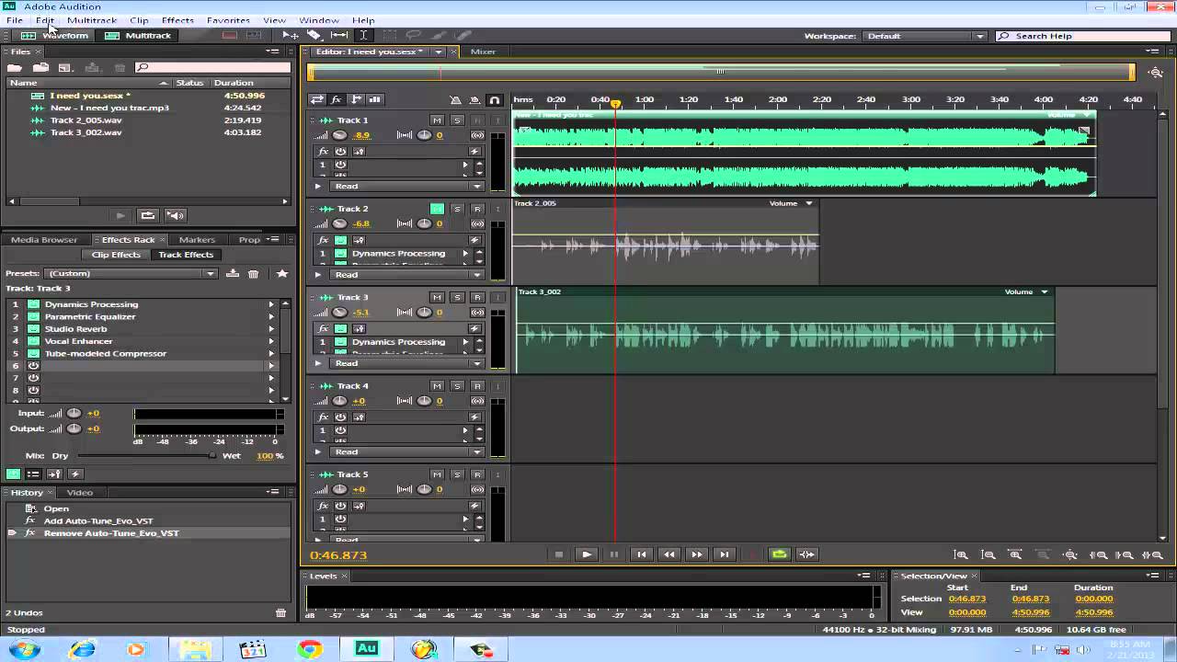Open Volume dropdown on Track 3_002 clip

(1045, 292)
